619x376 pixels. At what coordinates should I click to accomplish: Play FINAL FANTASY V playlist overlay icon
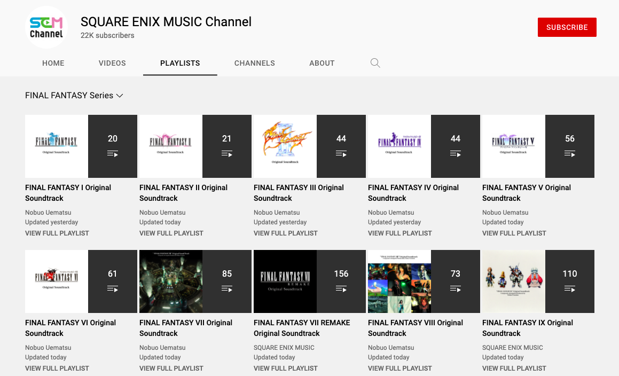coord(570,154)
